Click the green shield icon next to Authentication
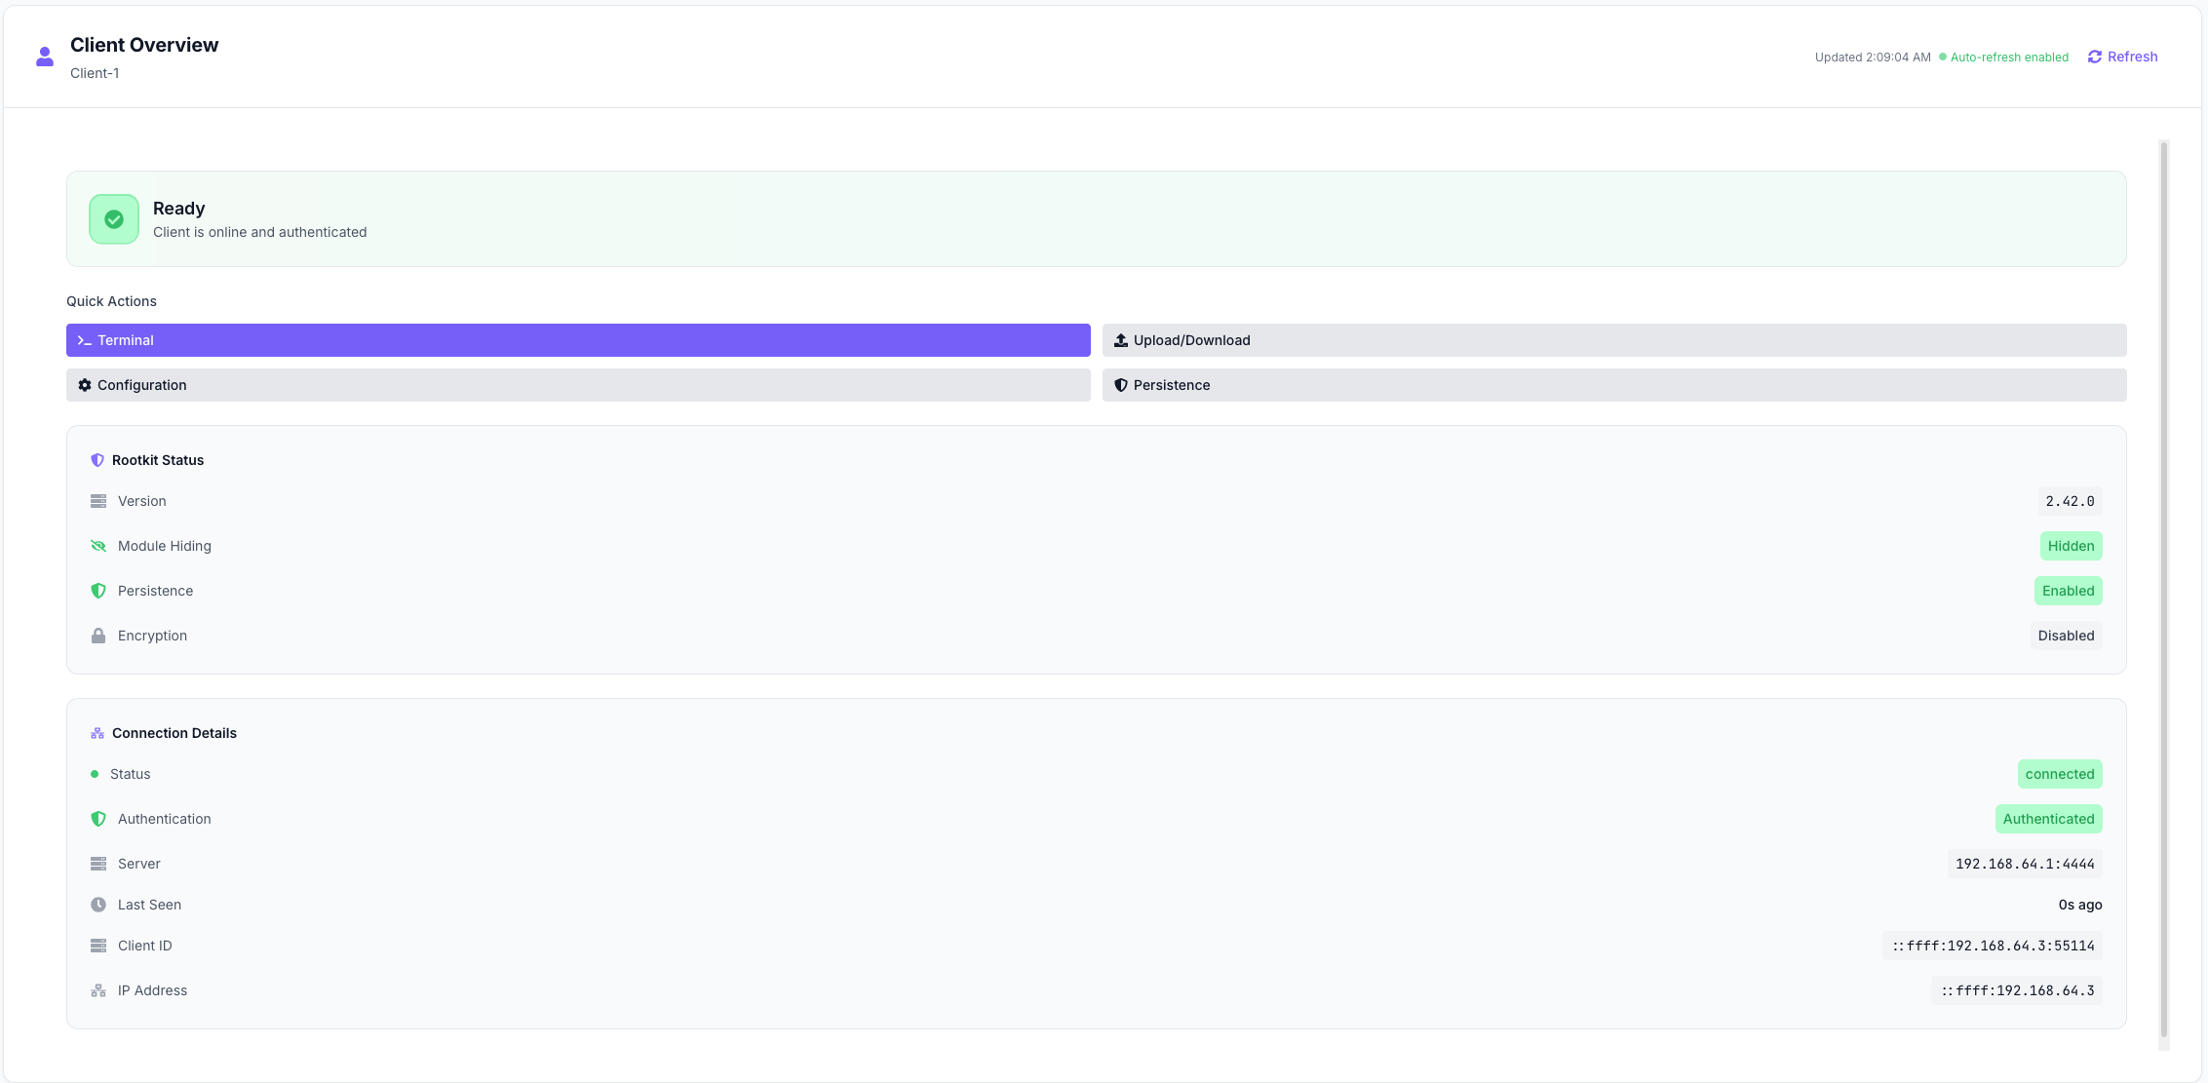2208x1083 pixels. pyautogui.click(x=98, y=819)
